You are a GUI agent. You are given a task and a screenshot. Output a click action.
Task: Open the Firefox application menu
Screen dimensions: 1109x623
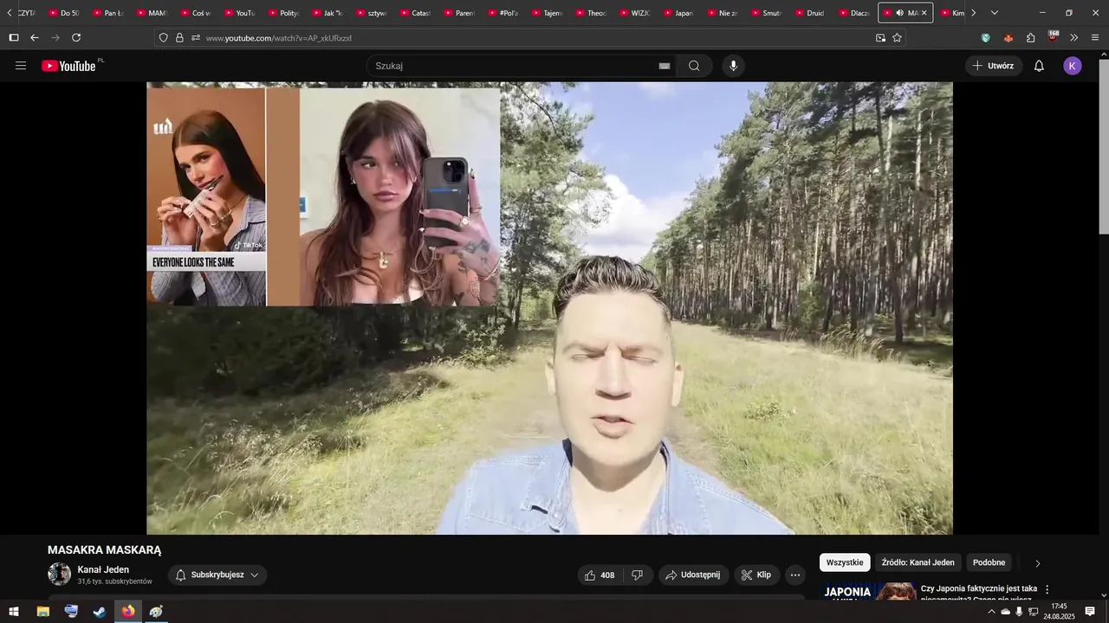pyautogui.click(x=1095, y=38)
